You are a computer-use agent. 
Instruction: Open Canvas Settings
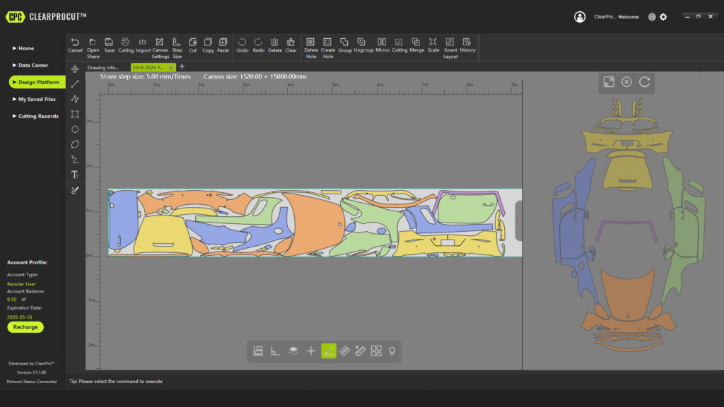coord(160,48)
